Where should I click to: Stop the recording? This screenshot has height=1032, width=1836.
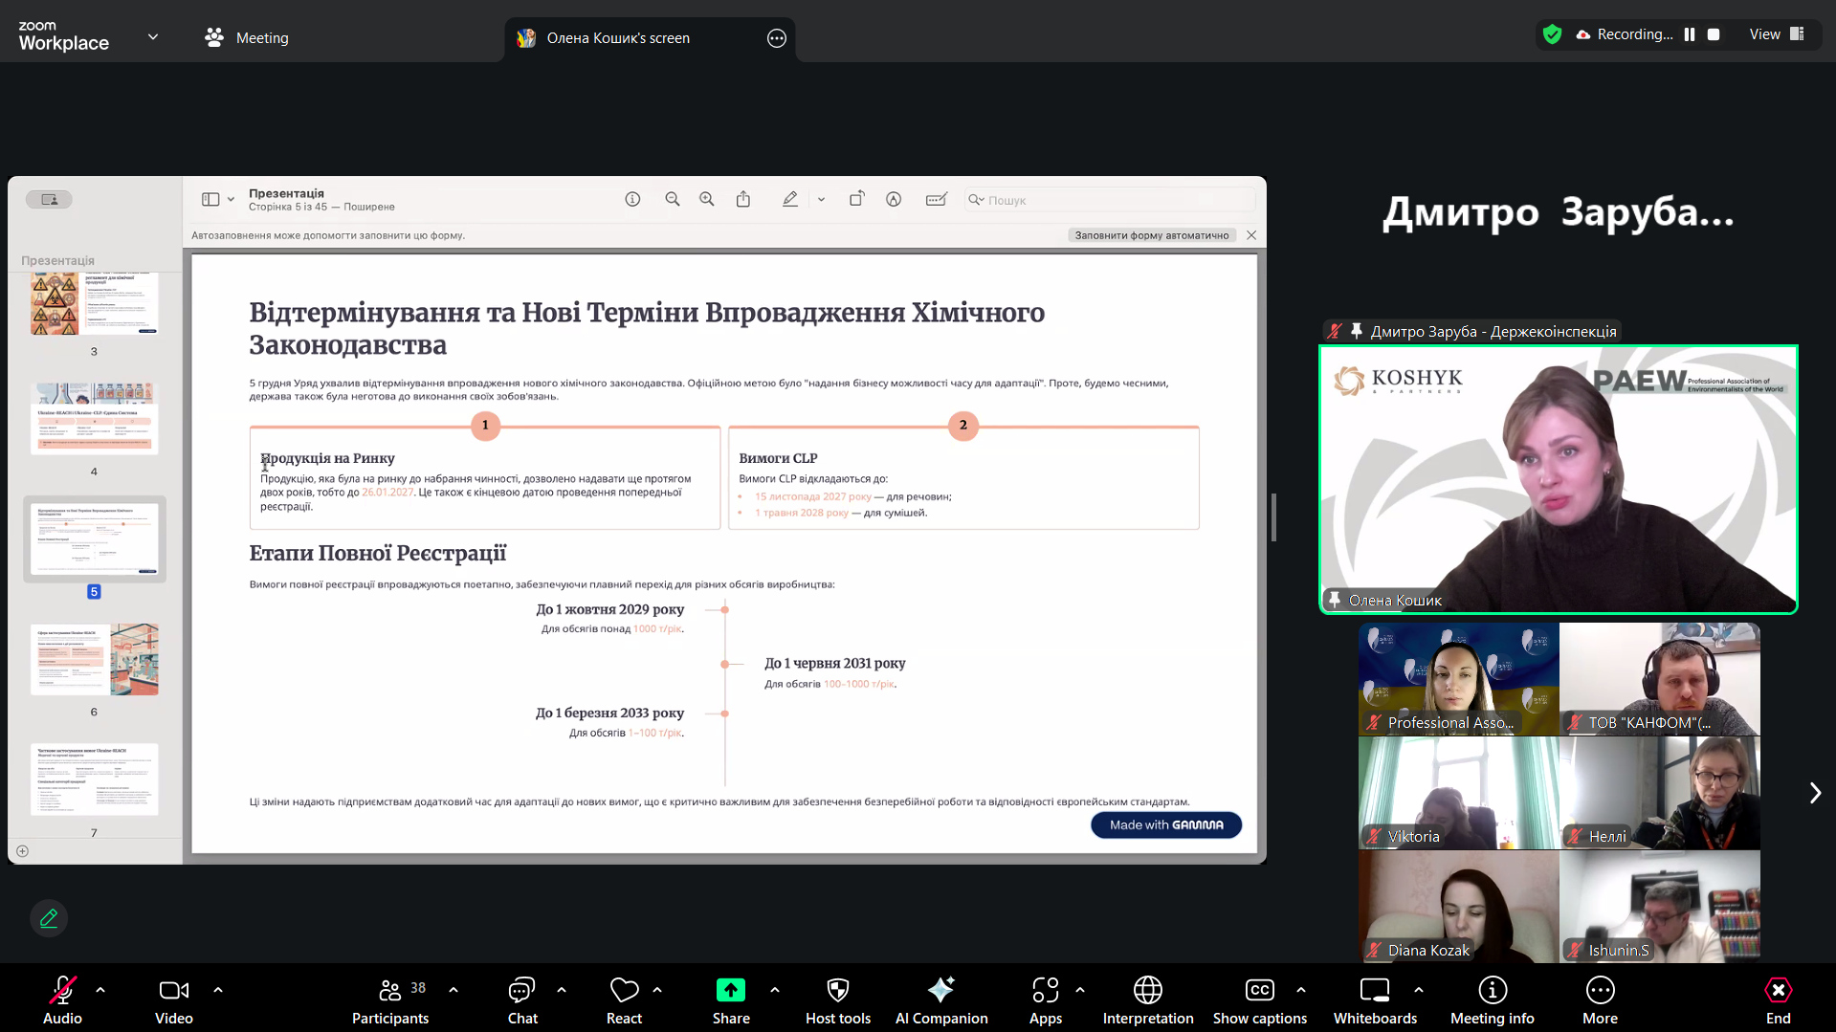pyautogui.click(x=1714, y=34)
